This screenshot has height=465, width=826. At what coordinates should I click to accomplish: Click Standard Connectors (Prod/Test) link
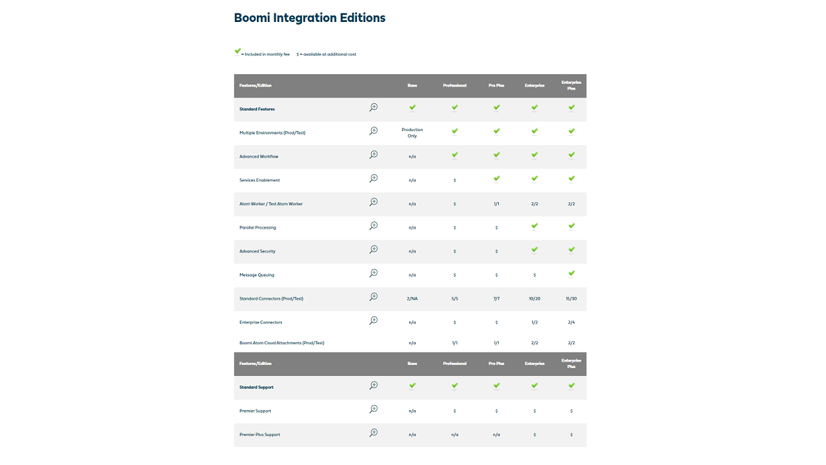coord(271,299)
